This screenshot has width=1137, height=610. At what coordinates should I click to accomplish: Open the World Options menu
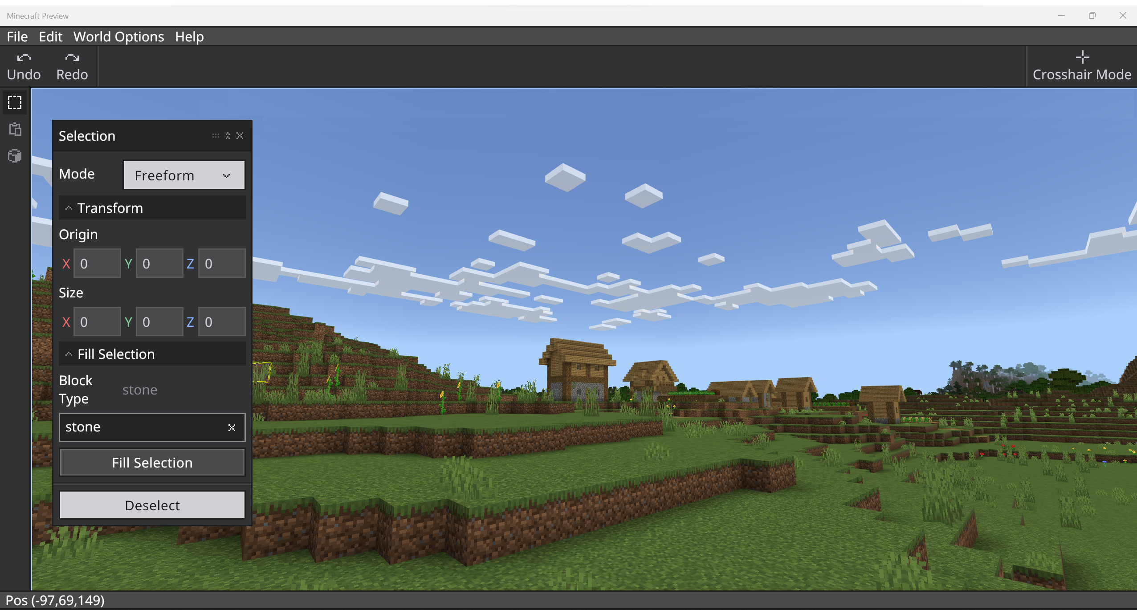pyautogui.click(x=119, y=35)
